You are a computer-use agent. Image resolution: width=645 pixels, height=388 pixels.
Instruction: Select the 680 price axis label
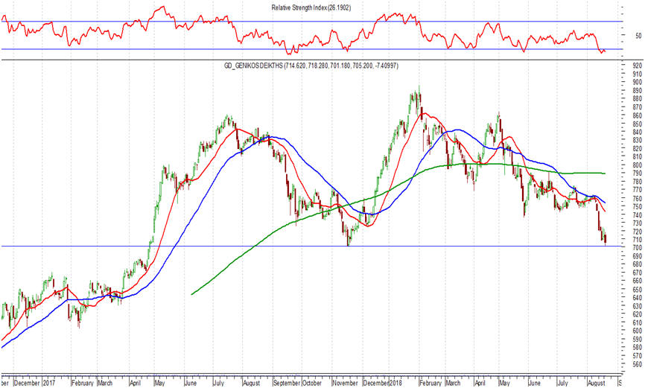(x=638, y=264)
